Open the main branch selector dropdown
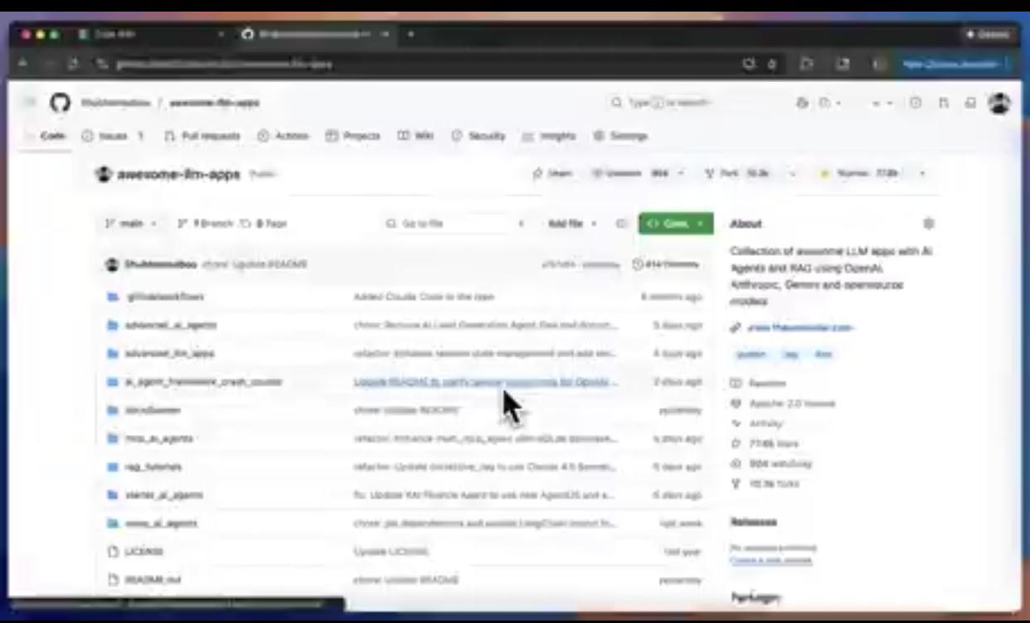 (x=131, y=224)
